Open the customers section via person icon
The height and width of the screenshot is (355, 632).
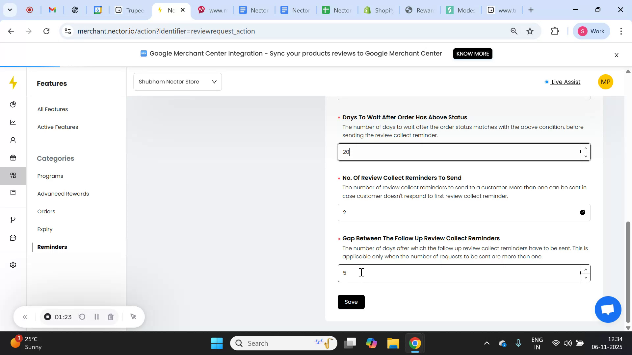pos(13,140)
